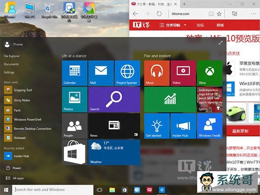The height and width of the screenshot is (195, 260).
Task: Open 论坛 link in site header
Action: click(x=200, y=25)
